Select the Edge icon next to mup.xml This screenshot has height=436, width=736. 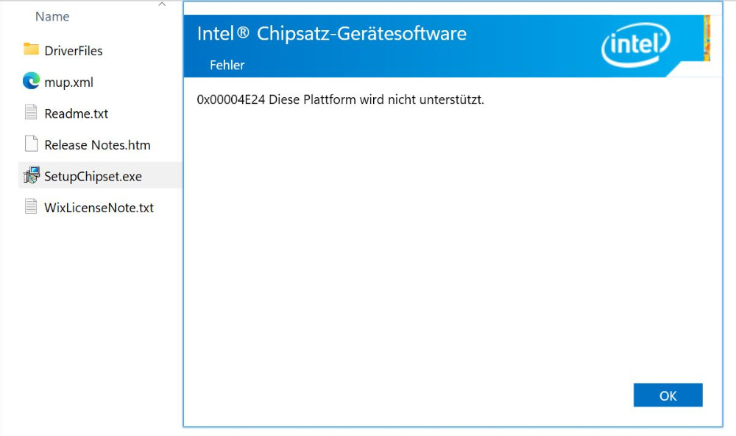[31, 82]
